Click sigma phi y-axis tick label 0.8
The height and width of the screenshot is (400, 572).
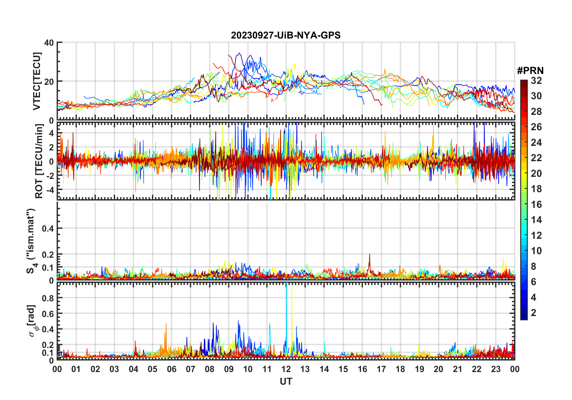48,298
